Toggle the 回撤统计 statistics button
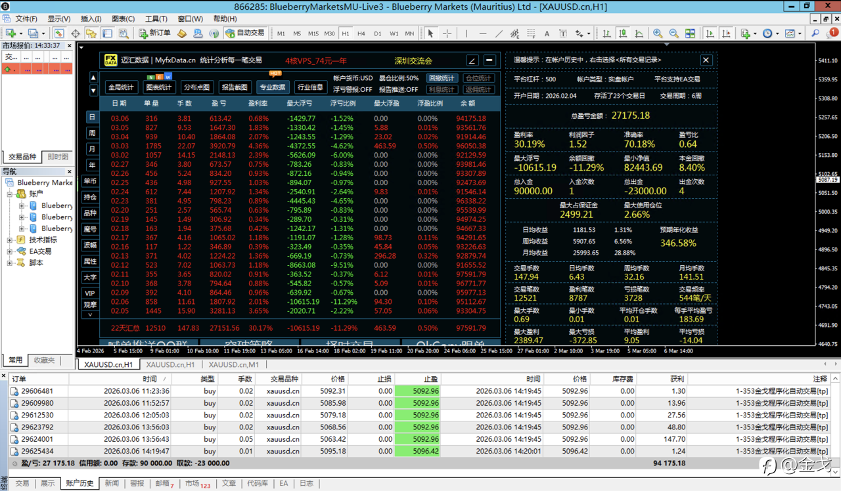Screen dimensions: 841x491 tap(442, 78)
